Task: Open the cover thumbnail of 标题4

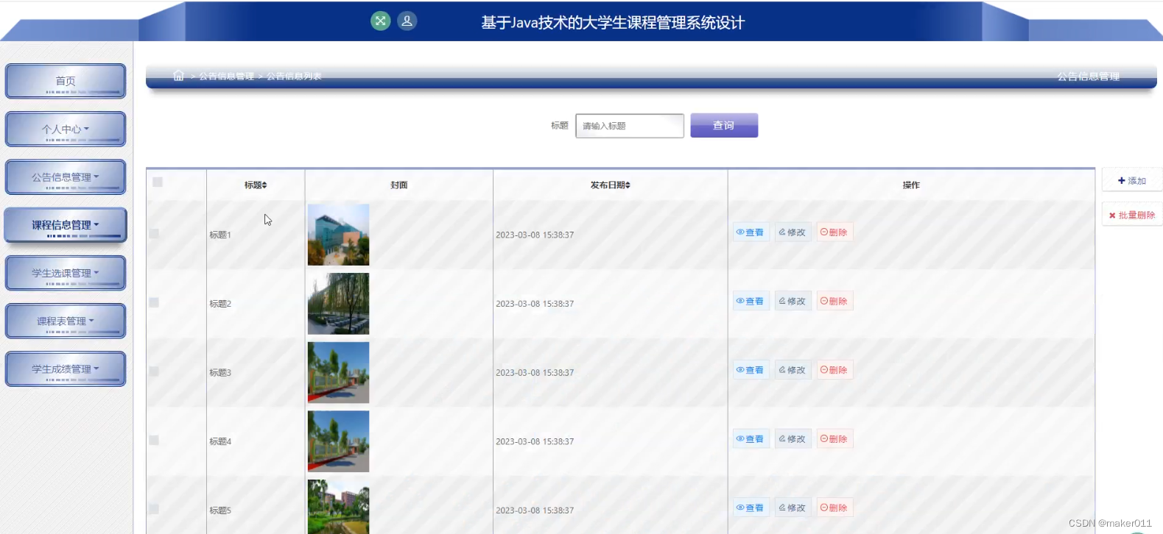Action: pyautogui.click(x=338, y=441)
